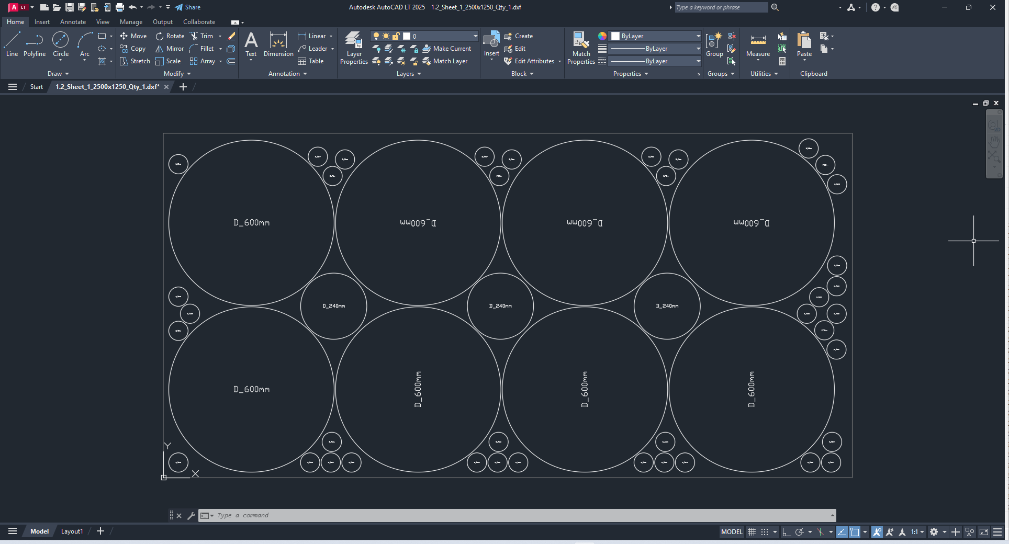Click Make Current layer button

(x=447, y=49)
